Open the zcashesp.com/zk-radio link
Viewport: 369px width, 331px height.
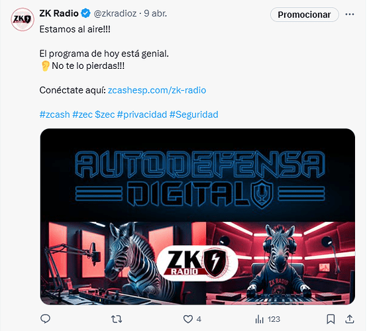click(157, 90)
